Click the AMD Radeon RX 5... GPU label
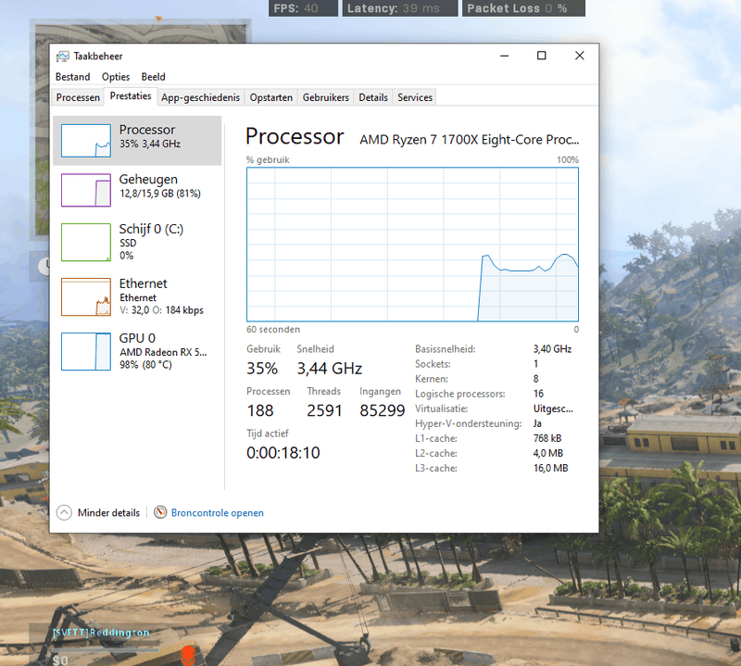The width and height of the screenshot is (741, 666). click(163, 352)
